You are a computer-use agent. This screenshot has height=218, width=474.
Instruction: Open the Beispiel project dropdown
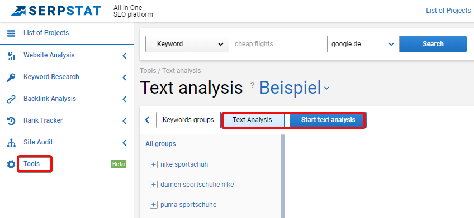click(x=295, y=88)
